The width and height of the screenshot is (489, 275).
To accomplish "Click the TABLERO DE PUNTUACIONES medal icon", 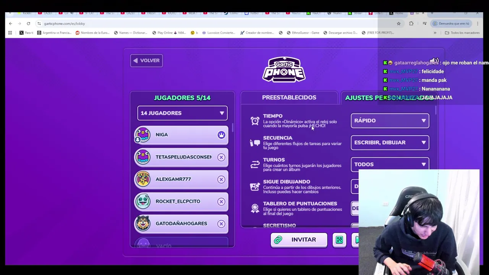I will pos(255,208).
